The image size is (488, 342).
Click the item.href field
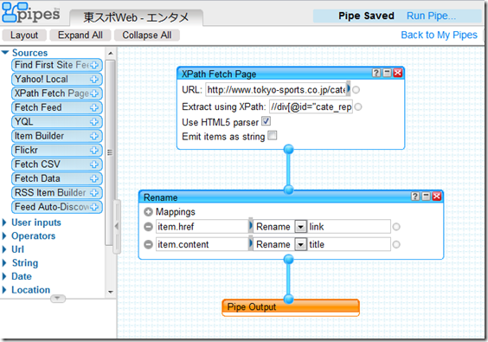click(x=202, y=227)
